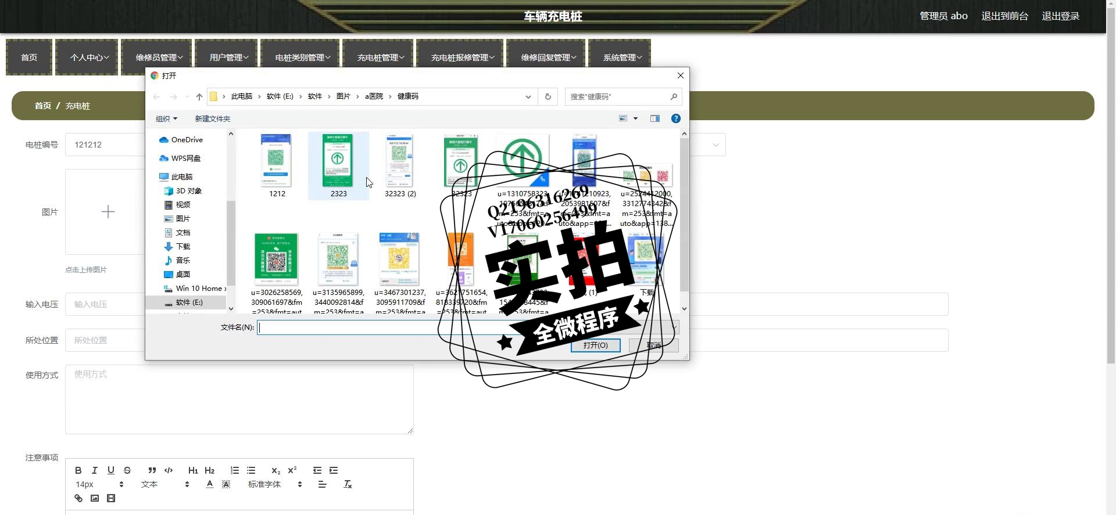The image size is (1116, 515).
Task: Open 用户管理 menu
Action: click(226, 57)
